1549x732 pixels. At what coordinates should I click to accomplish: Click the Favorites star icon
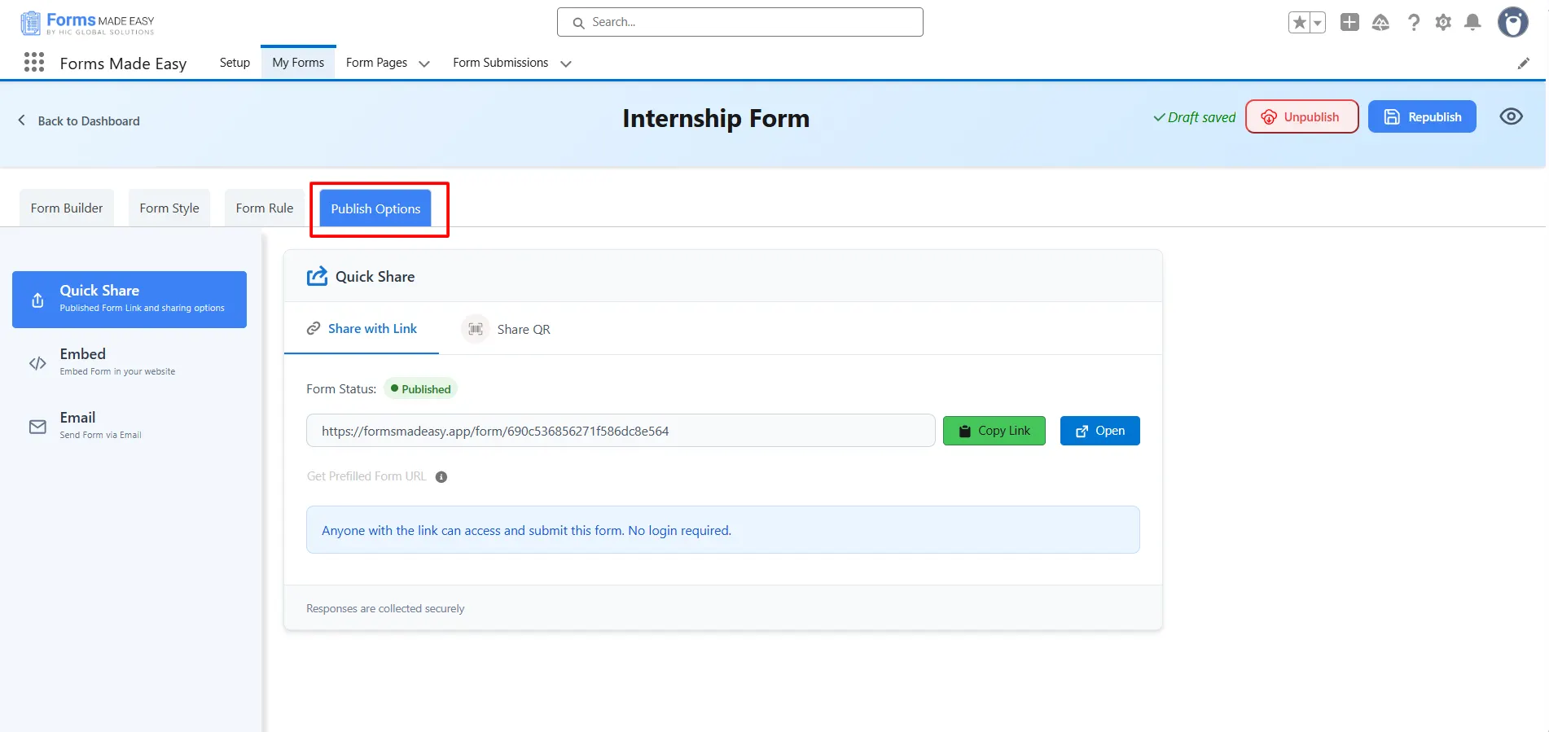point(1300,23)
